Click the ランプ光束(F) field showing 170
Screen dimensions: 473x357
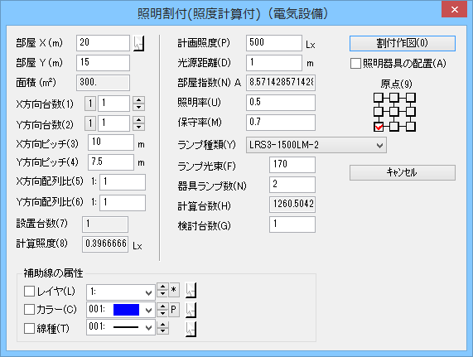tap(292, 165)
